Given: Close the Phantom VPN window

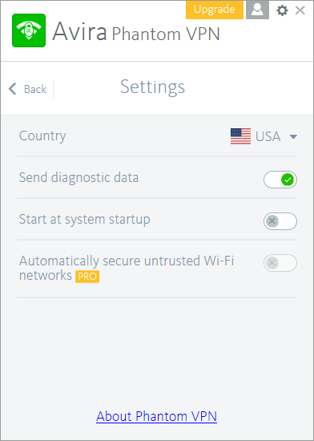Looking at the screenshot, I should click(300, 10).
